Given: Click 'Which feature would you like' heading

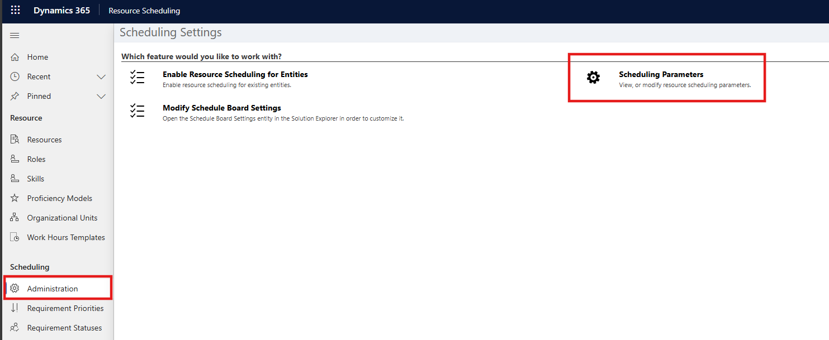Looking at the screenshot, I should coord(201,56).
